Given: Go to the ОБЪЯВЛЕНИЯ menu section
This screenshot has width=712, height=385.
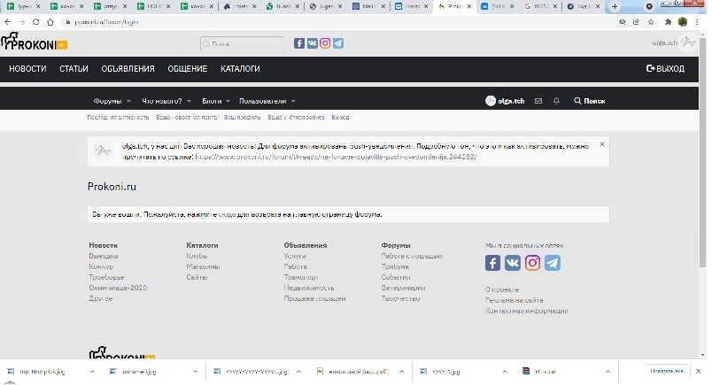Looking at the screenshot, I should tap(128, 68).
